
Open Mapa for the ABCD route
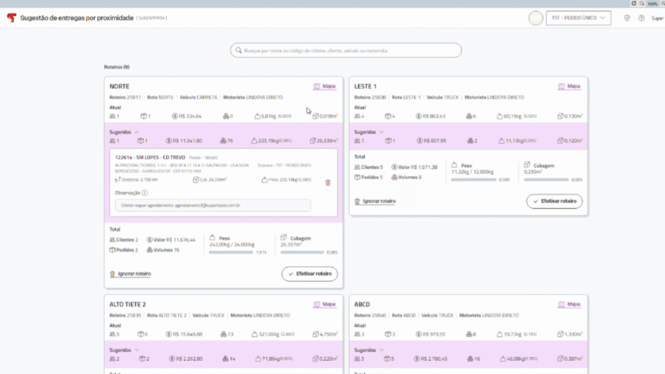coord(569,304)
